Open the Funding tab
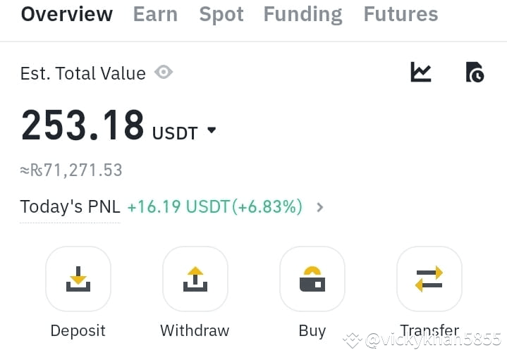The width and height of the screenshot is (507, 355). 303,15
